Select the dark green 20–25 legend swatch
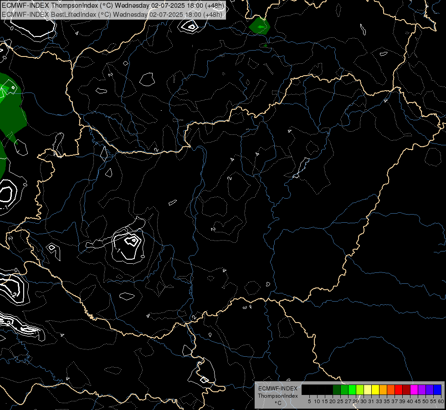Viewport: 446px width, 410px height. 337,389
